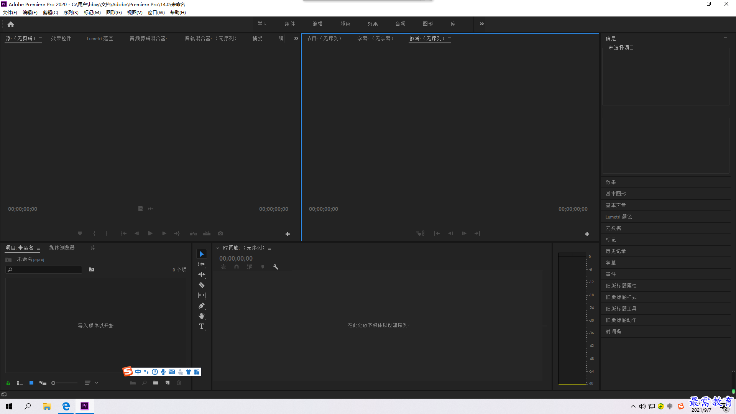Open Windows Start menu
The image size is (736, 414).
tap(9, 406)
